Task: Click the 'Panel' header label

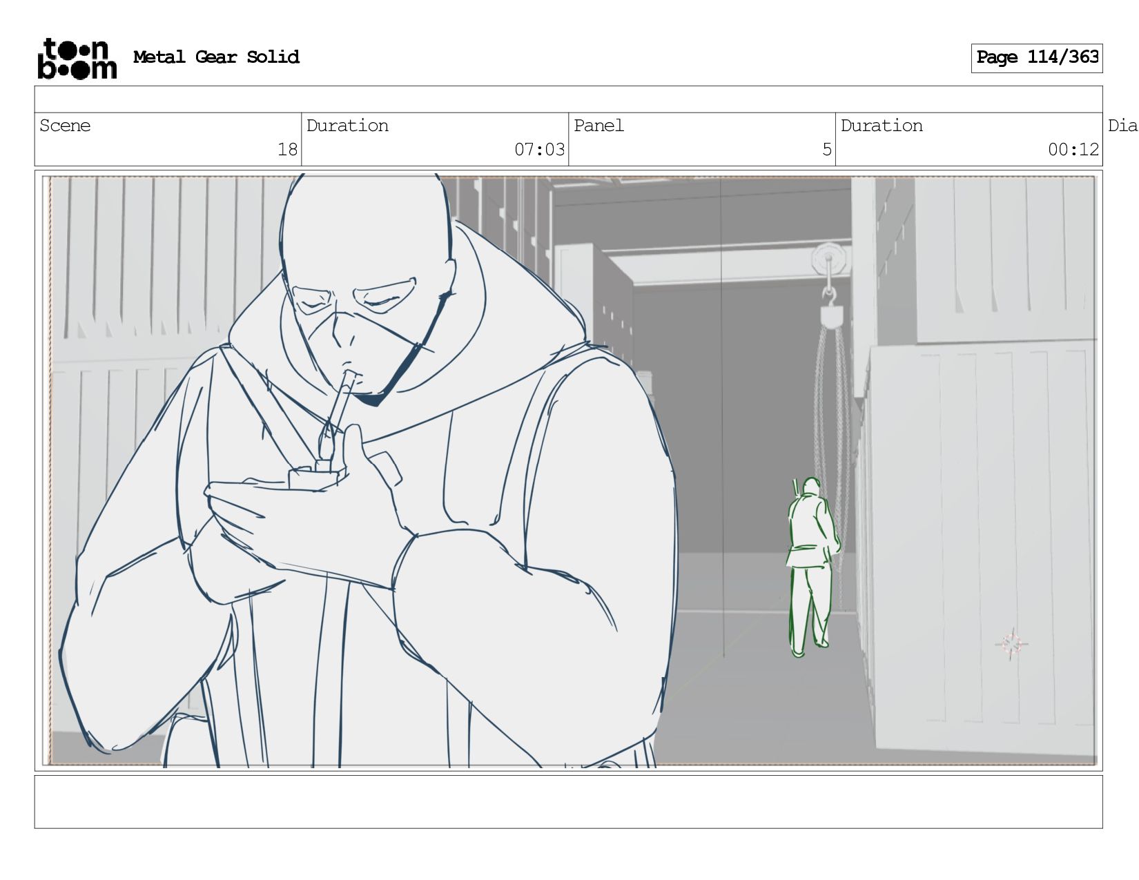Action: click(x=598, y=126)
